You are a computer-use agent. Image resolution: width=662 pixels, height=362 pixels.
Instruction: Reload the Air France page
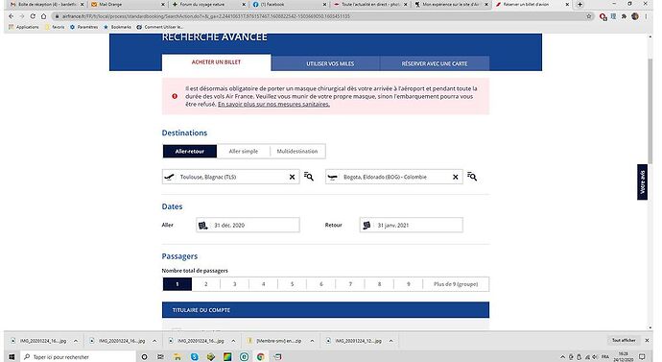[x=33, y=16]
